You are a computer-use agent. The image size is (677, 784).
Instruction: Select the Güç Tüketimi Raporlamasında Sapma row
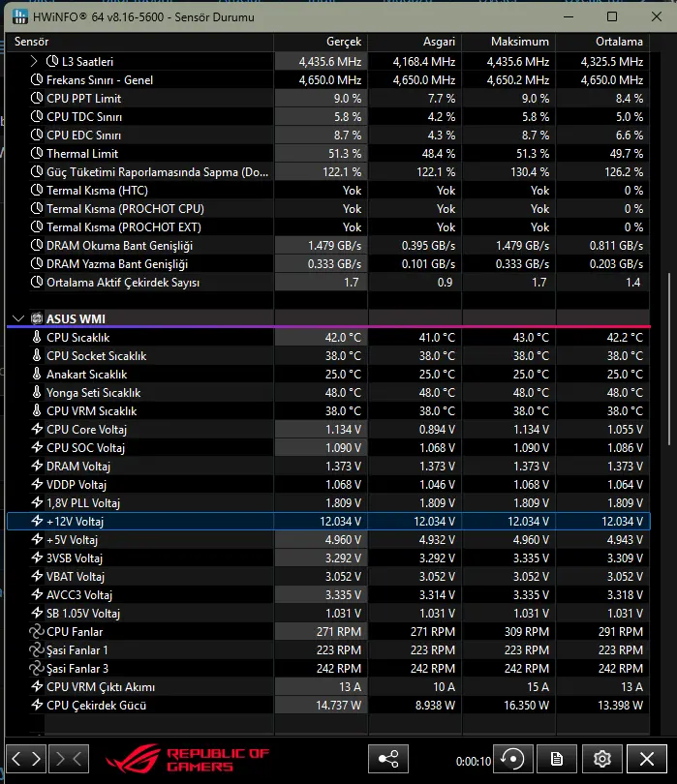click(328, 172)
